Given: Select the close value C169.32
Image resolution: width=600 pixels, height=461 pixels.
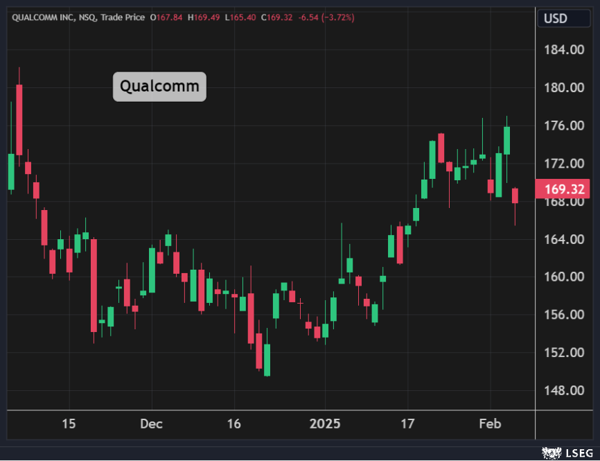Looking at the screenshot, I should [277, 17].
